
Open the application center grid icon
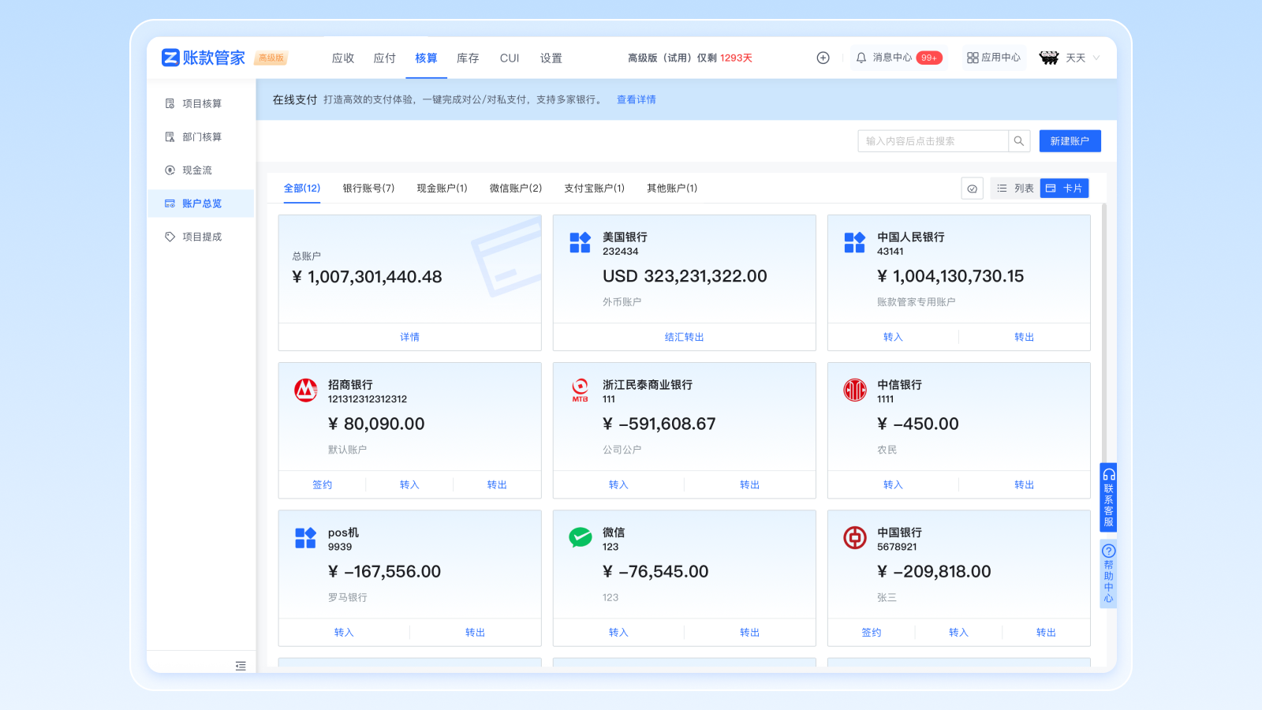tap(973, 58)
